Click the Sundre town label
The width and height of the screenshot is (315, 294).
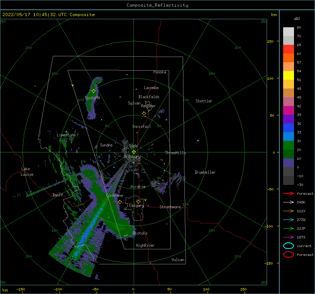pos(106,145)
